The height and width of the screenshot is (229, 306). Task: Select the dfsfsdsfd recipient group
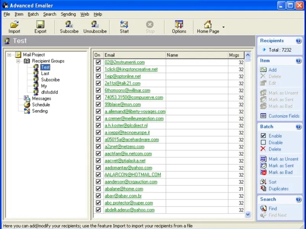[x=49, y=92]
